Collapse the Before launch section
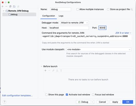Image resolution: width=136 pixels, height=106 pixels. (x=42, y=66)
